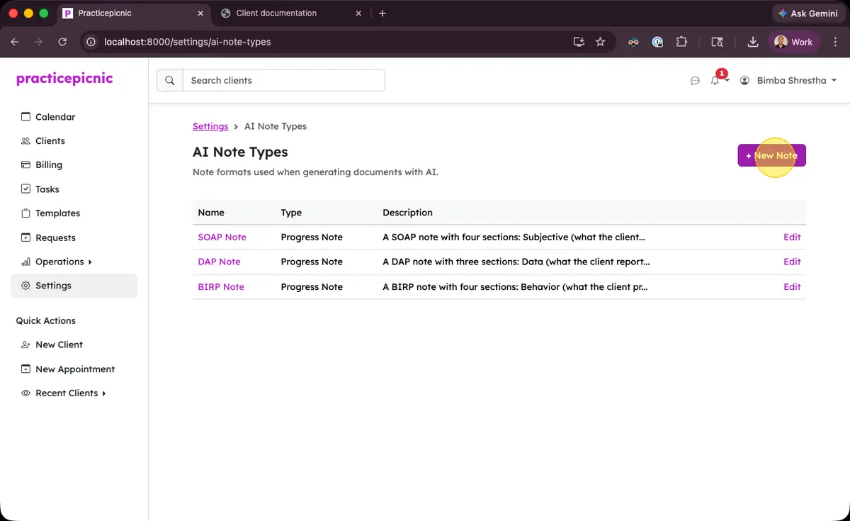Screen dimensions: 850x521
Task: Open the messages chat bubble icon
Action: [x=695, y=80]
